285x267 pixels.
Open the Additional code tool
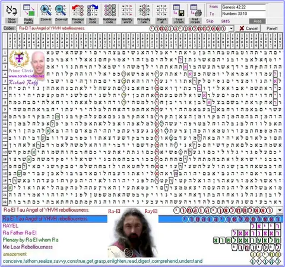(x=109, y=14)
